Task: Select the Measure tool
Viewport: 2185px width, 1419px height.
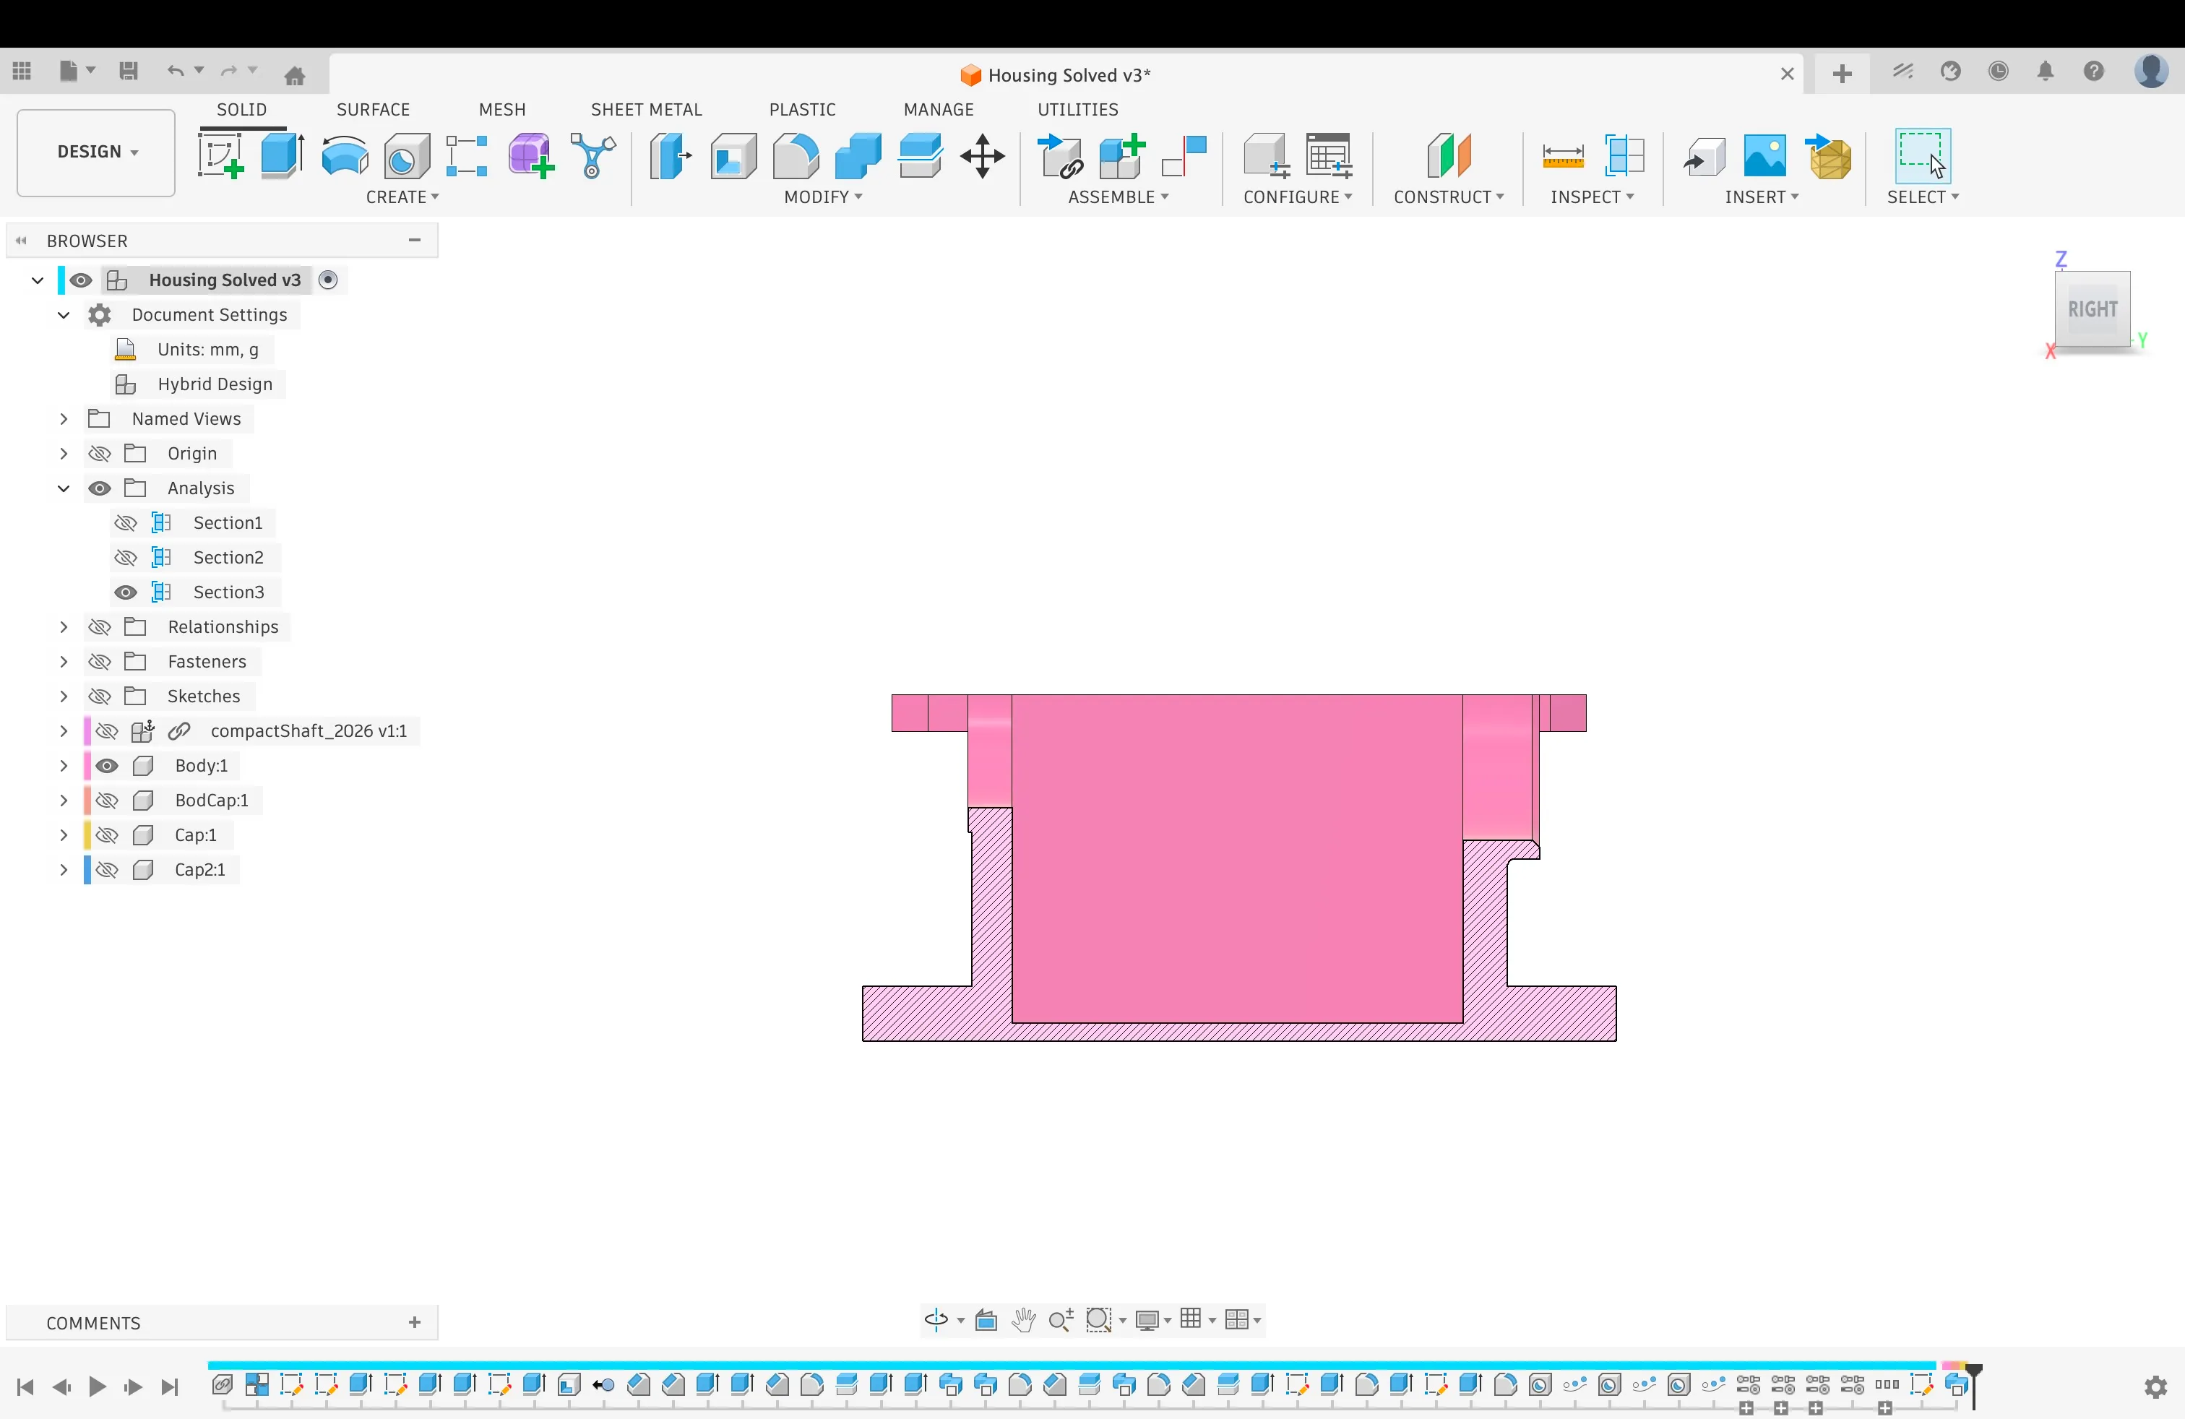Action: coord(1563,156)
